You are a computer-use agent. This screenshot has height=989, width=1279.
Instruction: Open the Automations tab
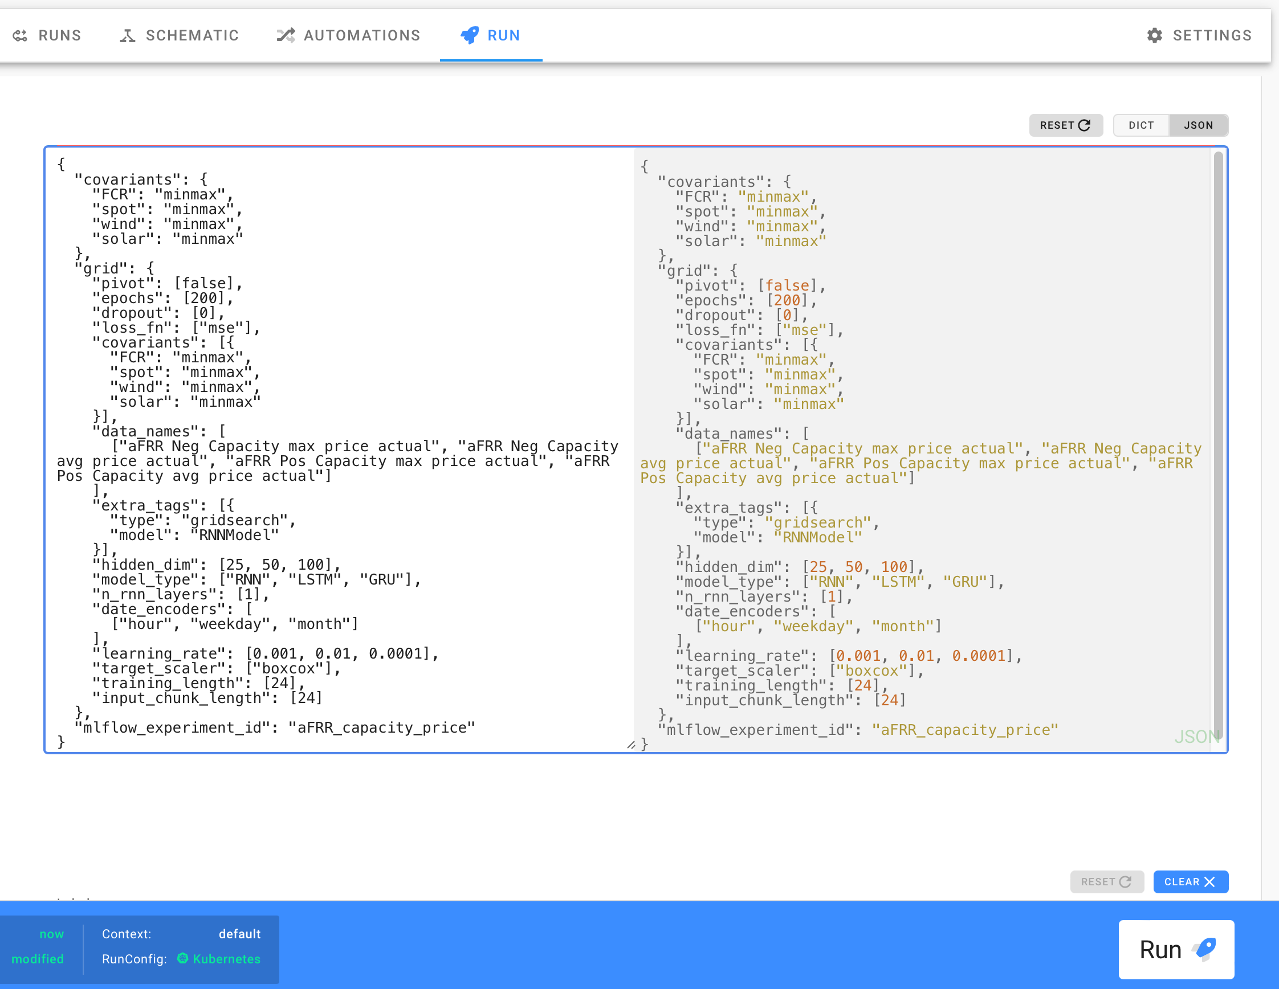point(348,36)
